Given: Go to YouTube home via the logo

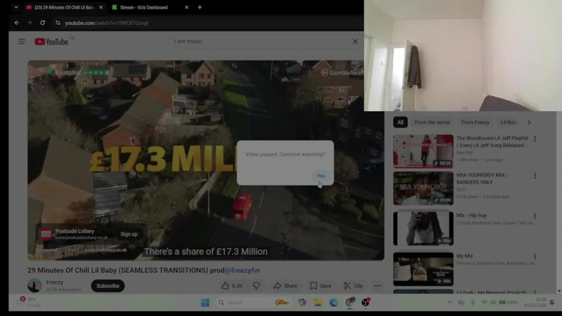Looking at the screenshot, I should (51, 42).
